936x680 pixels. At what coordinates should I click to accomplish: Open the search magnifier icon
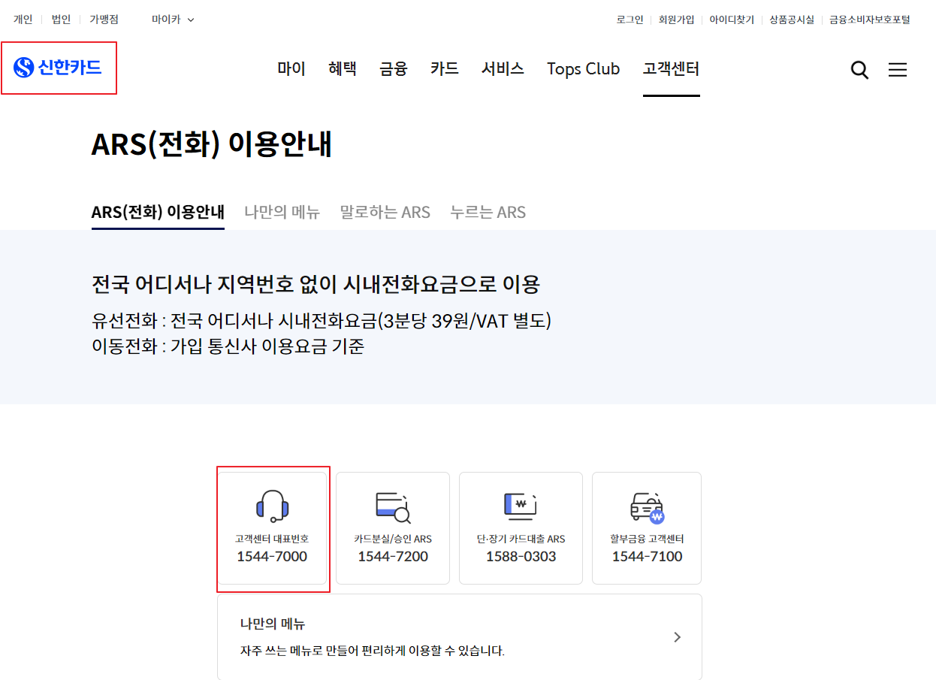point(859,70)
